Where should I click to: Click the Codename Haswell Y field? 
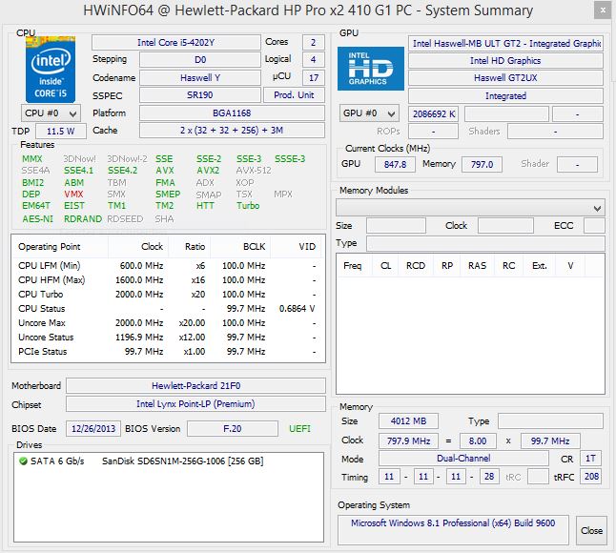click(200, 78)
